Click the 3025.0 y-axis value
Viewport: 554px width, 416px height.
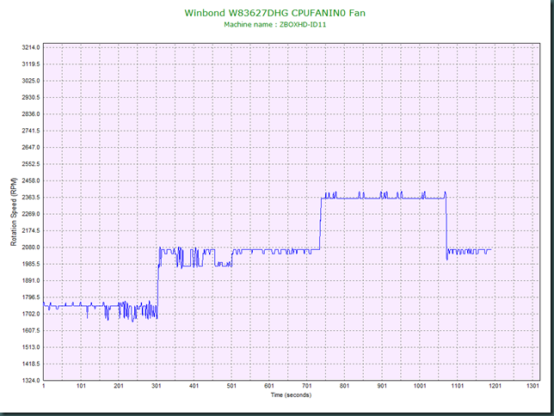[x=31, y=81]
